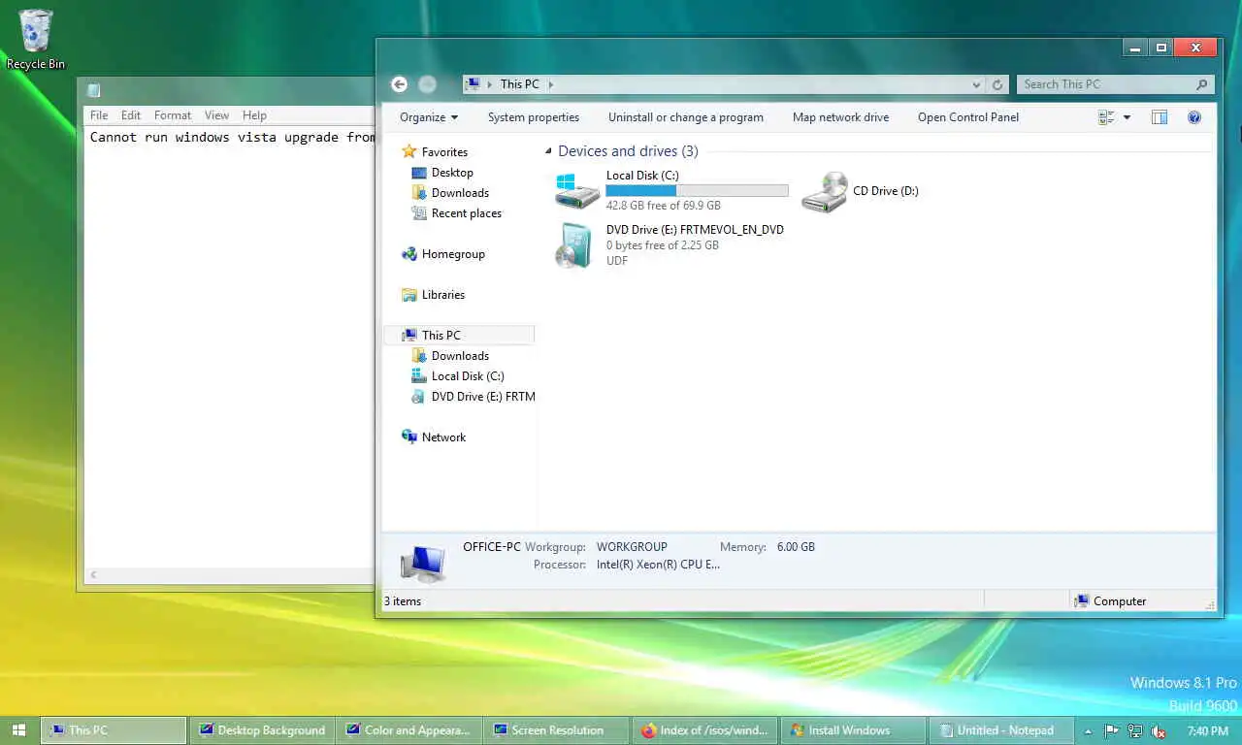
Task: Click the Favorites star icon
Action: tap(409, 151)
